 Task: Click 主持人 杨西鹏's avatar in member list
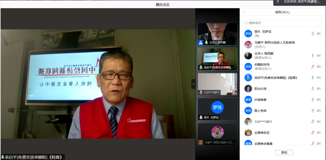248,55
